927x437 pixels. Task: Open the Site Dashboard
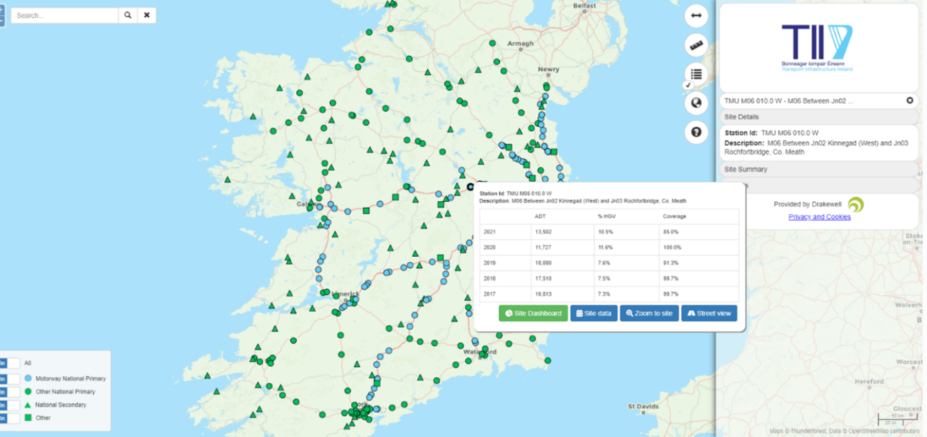(x=533, y=313)
